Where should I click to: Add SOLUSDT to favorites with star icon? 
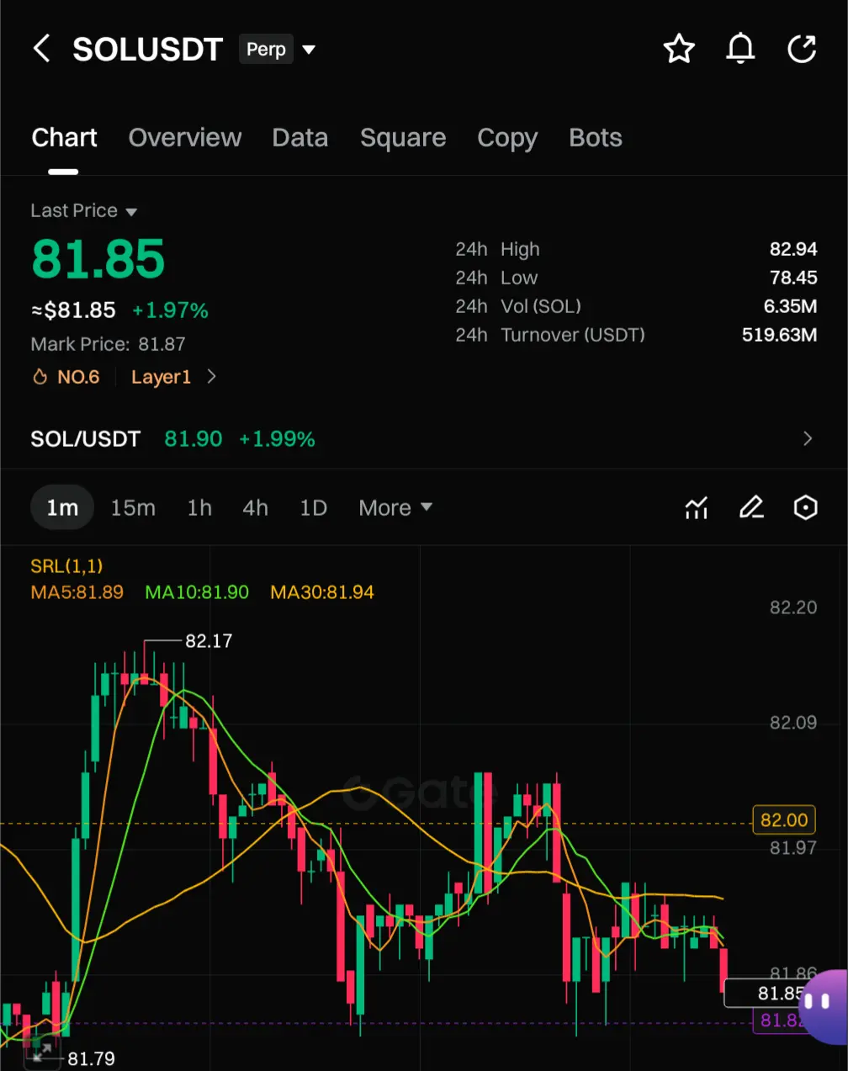pyautogui.click(x=679, y=49)
